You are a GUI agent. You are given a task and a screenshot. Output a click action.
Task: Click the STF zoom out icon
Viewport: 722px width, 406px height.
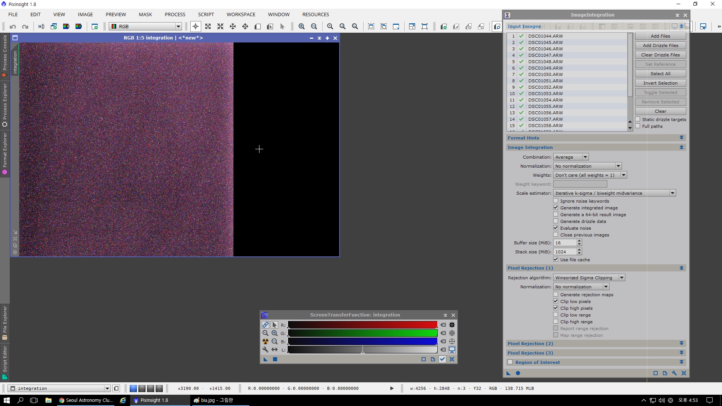275,341
